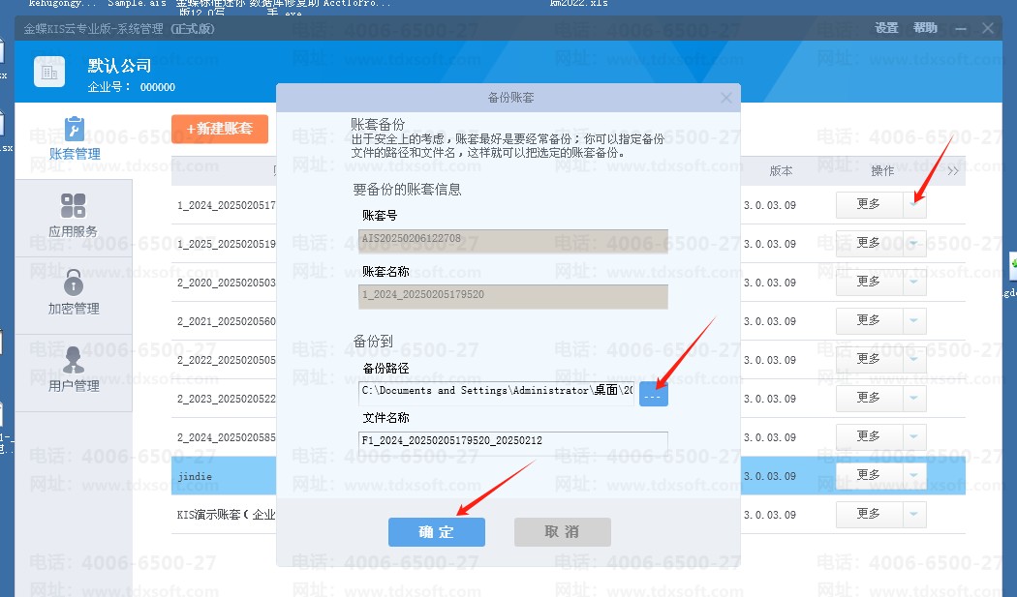The height and width of the screenshot is (597, 1017).
Task: Click the 账套名称 field 1_2024_20250205179520
Action: click(x=513, y=296)
